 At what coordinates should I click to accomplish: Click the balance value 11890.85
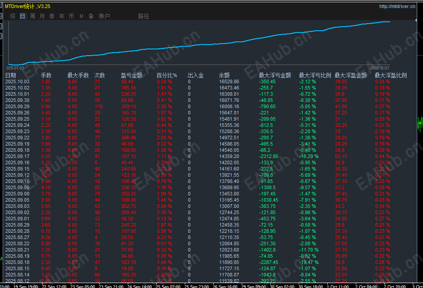[229, 262]
